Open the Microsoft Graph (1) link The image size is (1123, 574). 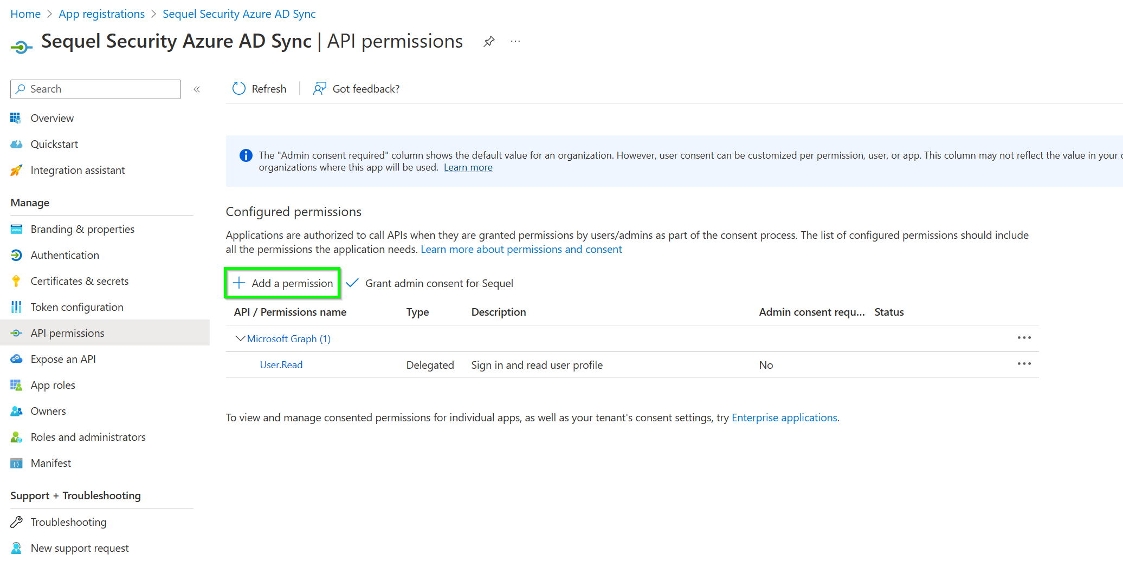(288, 338)
